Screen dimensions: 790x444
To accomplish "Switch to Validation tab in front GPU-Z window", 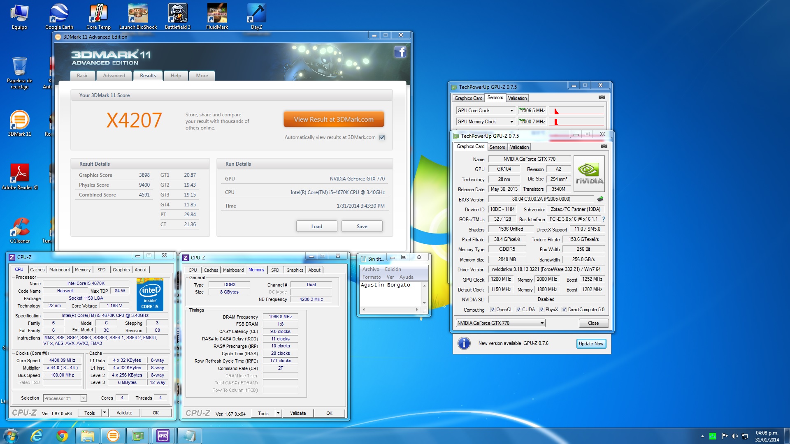I will click(x=519, y=147).
